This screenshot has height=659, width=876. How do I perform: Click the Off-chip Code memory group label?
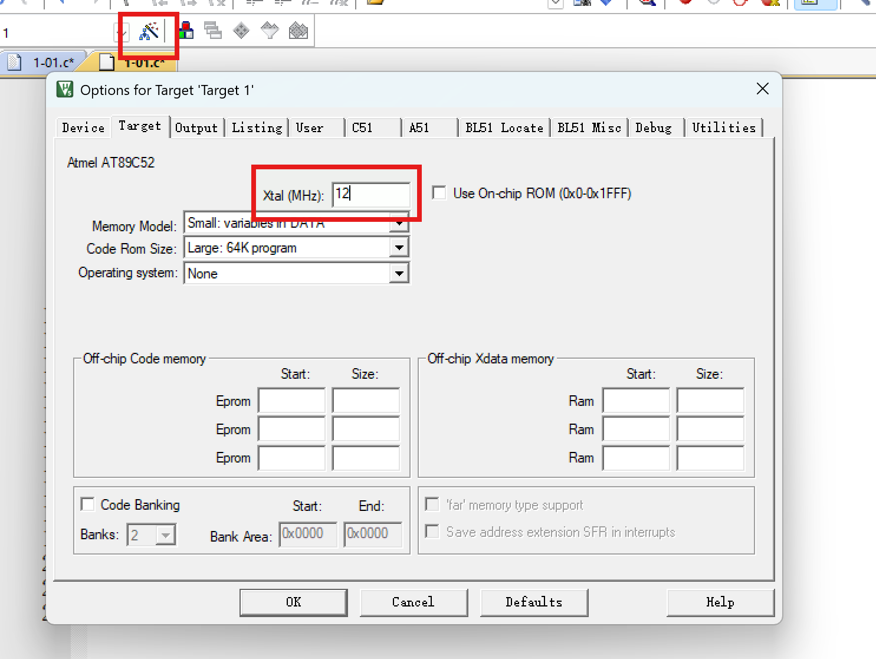coord(145,359)
